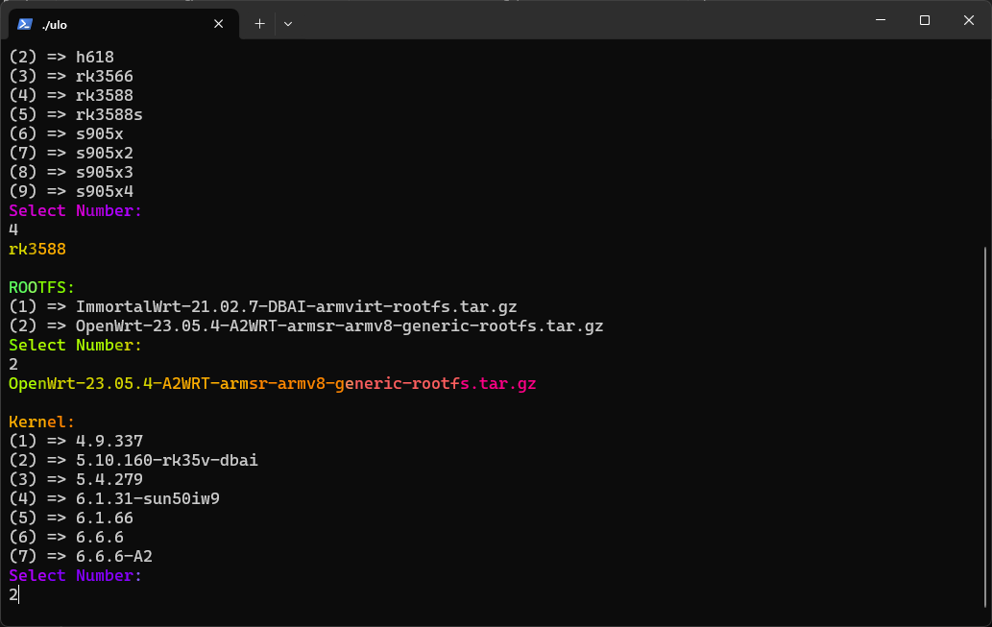The width and height of the screenshot is (992, 627).
Task: Click the kernel entry '6.6.6-A2'
Action: (81, 556)
